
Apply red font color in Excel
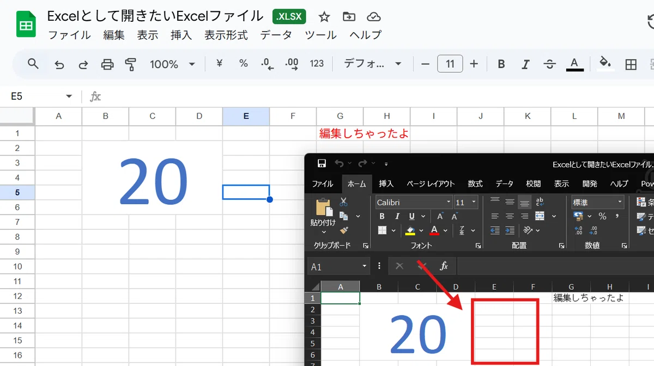[434, 230]
